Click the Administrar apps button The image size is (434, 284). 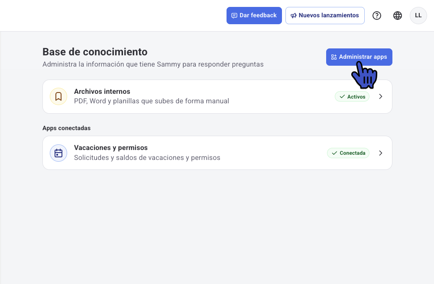coord(359,57)
